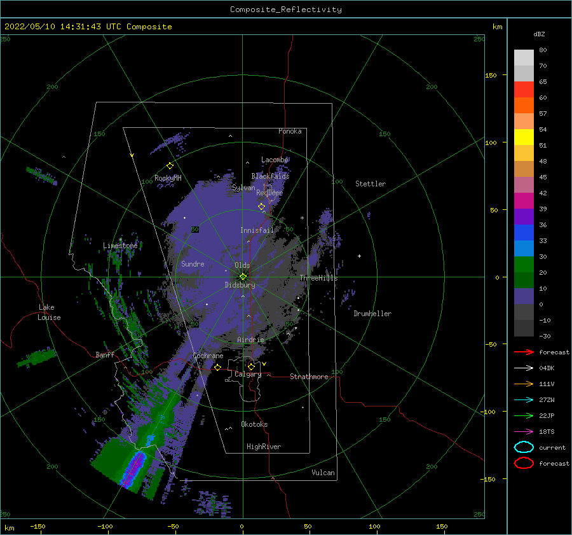Viewport: 572px width, 535px height.
Task: Click the yellow diamond marker above Calgary
Action: [251, 366]
